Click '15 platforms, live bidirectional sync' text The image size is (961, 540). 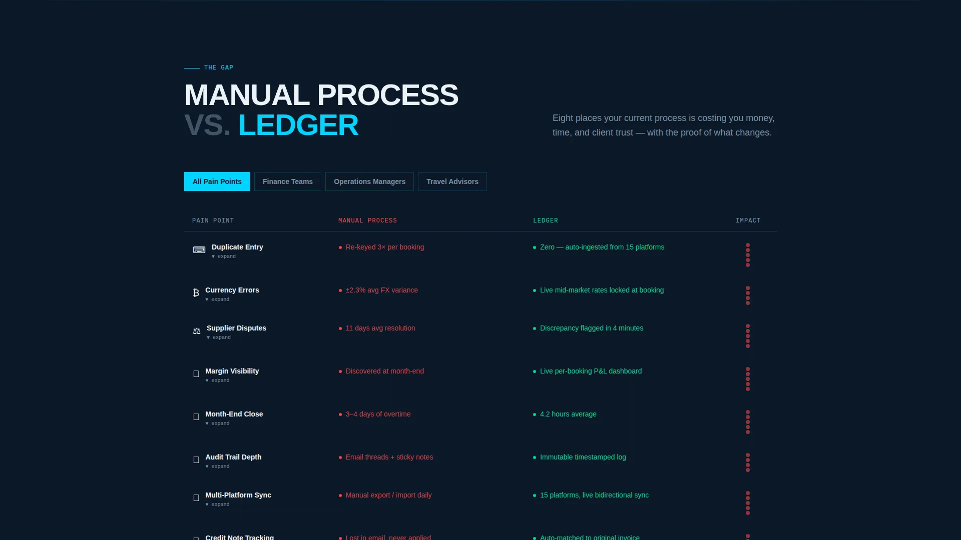594,495
